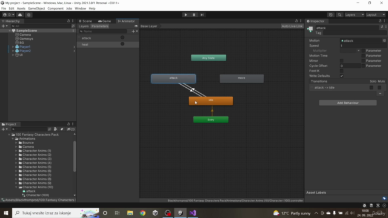
Task: Enable Motion Time Parameter checkbox
Action: click(x=363, y=56)
